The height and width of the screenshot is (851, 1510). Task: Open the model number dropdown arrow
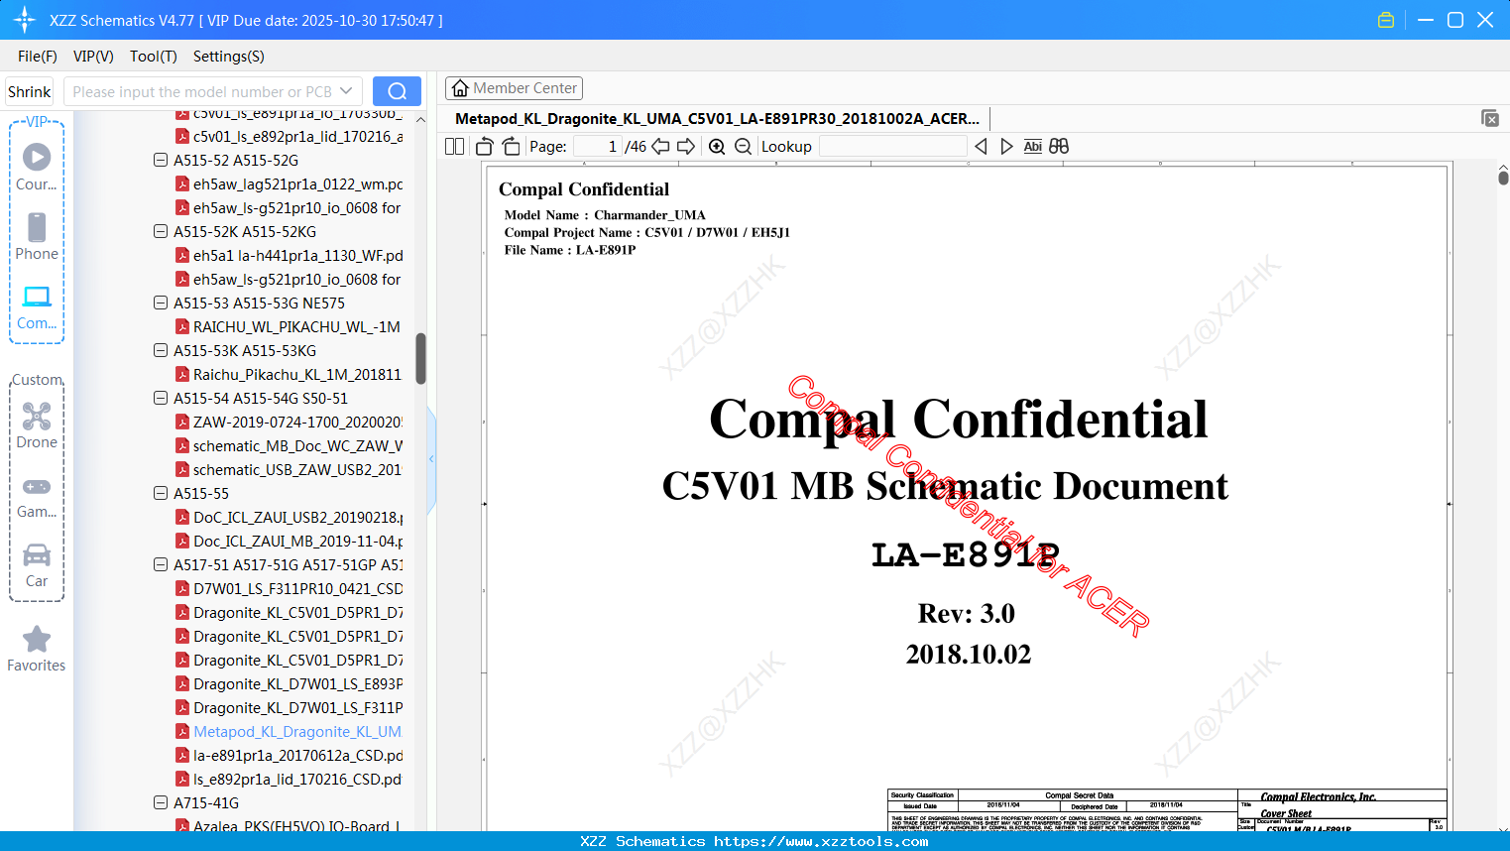click(346, 91)
